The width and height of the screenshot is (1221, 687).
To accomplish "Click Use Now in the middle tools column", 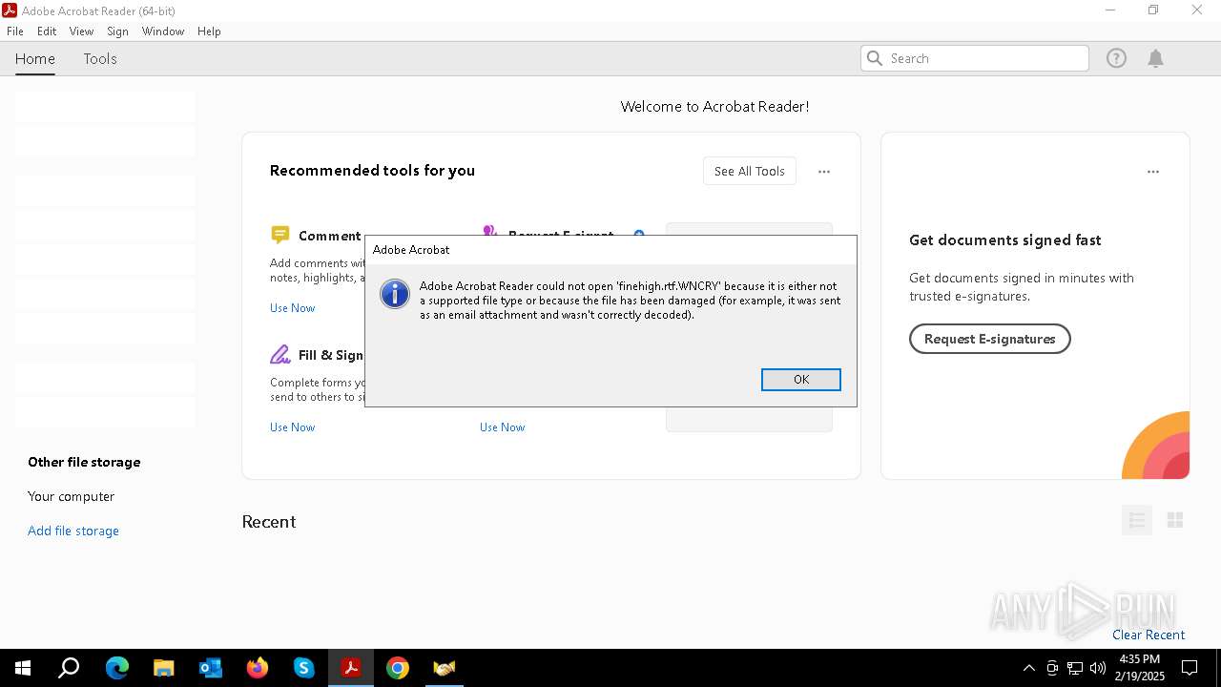I will tap(502, 427).
